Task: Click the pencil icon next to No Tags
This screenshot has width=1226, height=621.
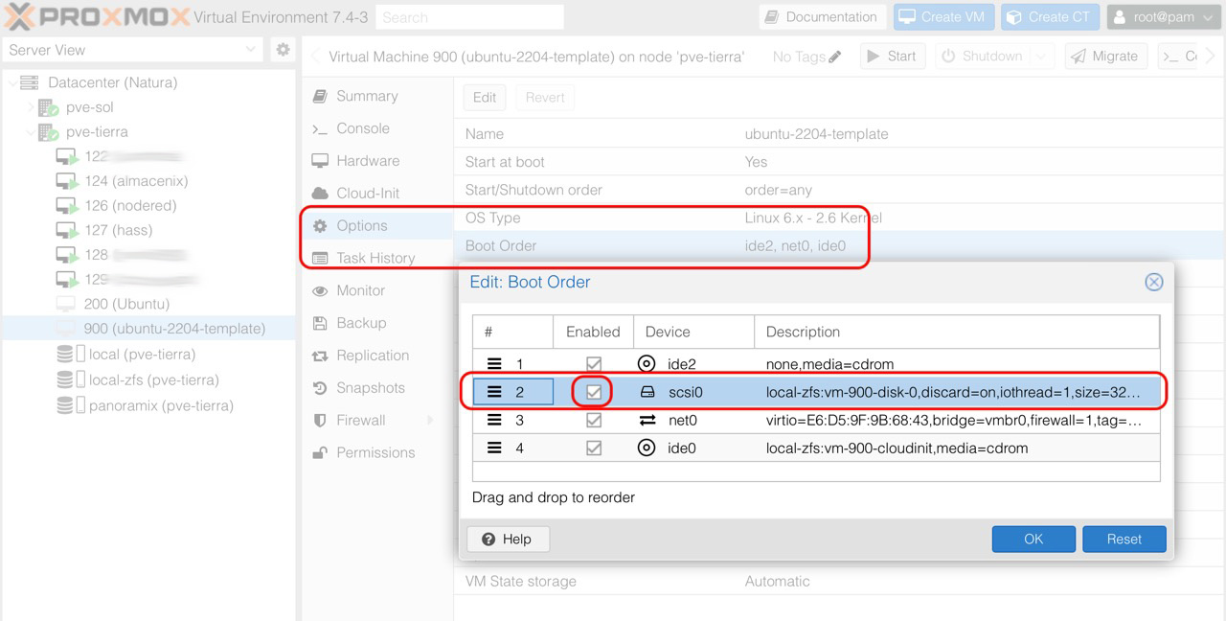Action: click(835, 57)
